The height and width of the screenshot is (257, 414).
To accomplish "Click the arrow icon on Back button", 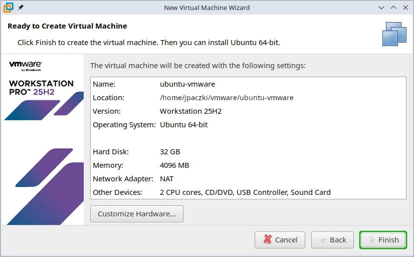I will tap(323, 239).
